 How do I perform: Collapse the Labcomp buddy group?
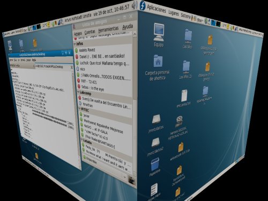(x=78, y=92)
